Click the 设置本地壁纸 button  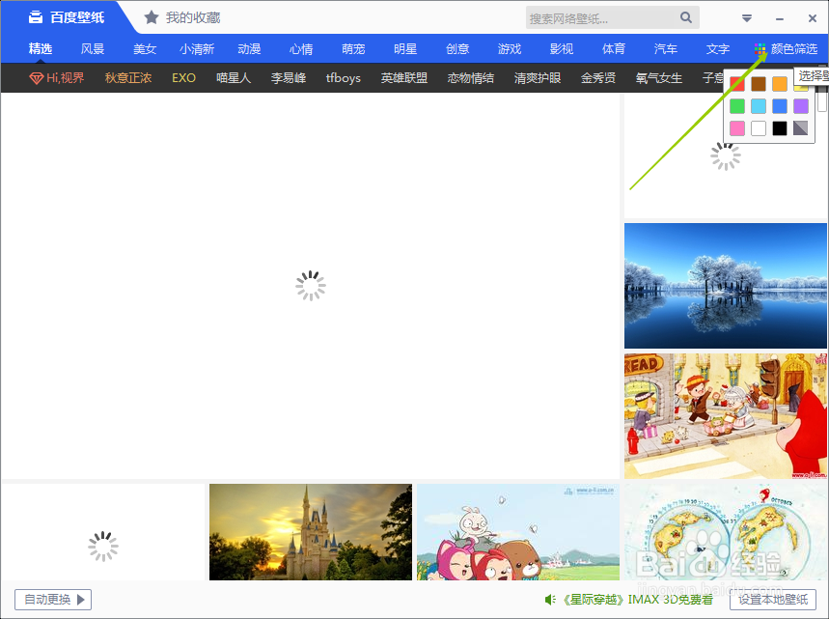(x=773, y=600)
